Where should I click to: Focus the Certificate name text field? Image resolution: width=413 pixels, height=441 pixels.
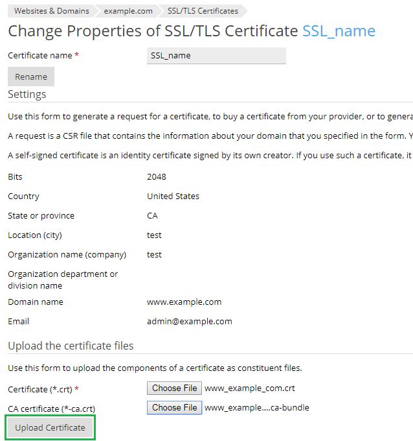[x=216, y=56]
